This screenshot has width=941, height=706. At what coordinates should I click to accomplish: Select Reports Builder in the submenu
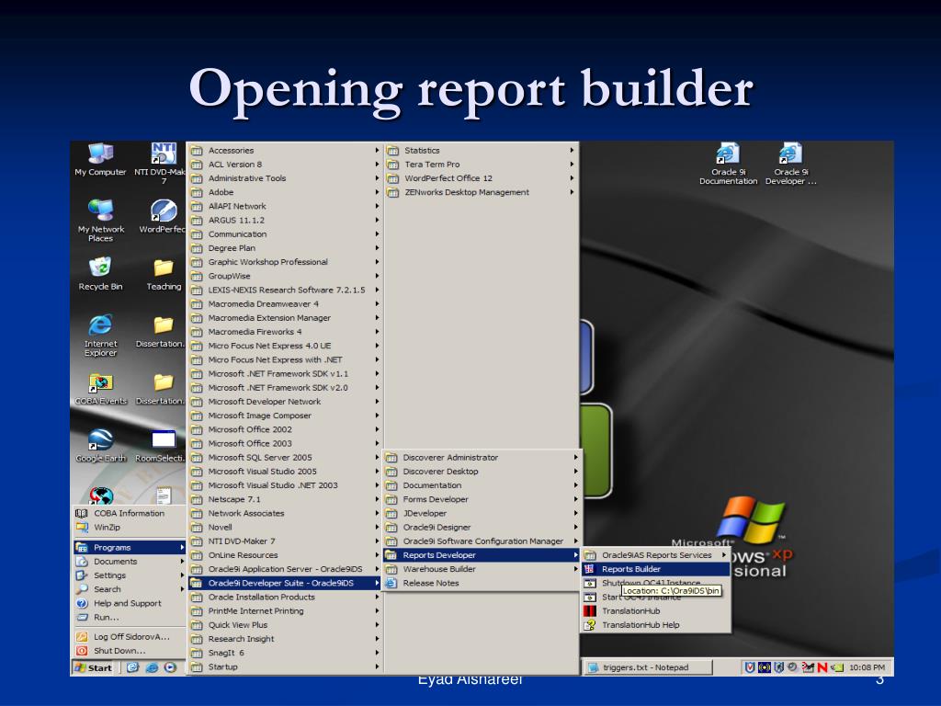point(656,569)
